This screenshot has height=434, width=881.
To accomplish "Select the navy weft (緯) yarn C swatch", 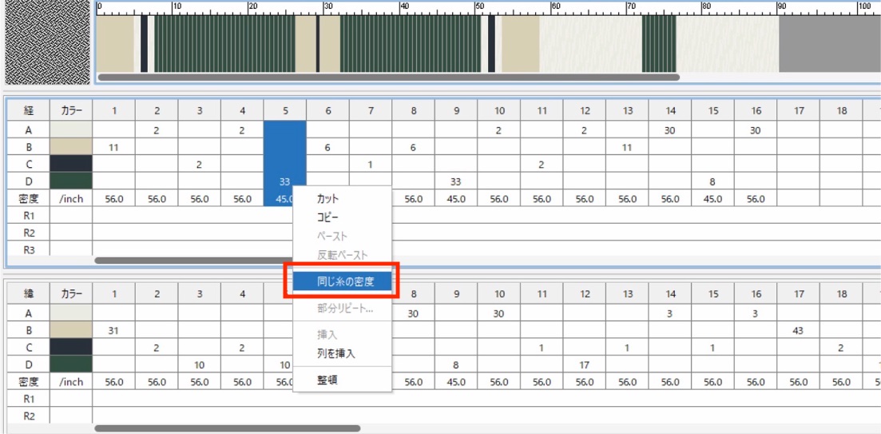I will tap(71, 348).
